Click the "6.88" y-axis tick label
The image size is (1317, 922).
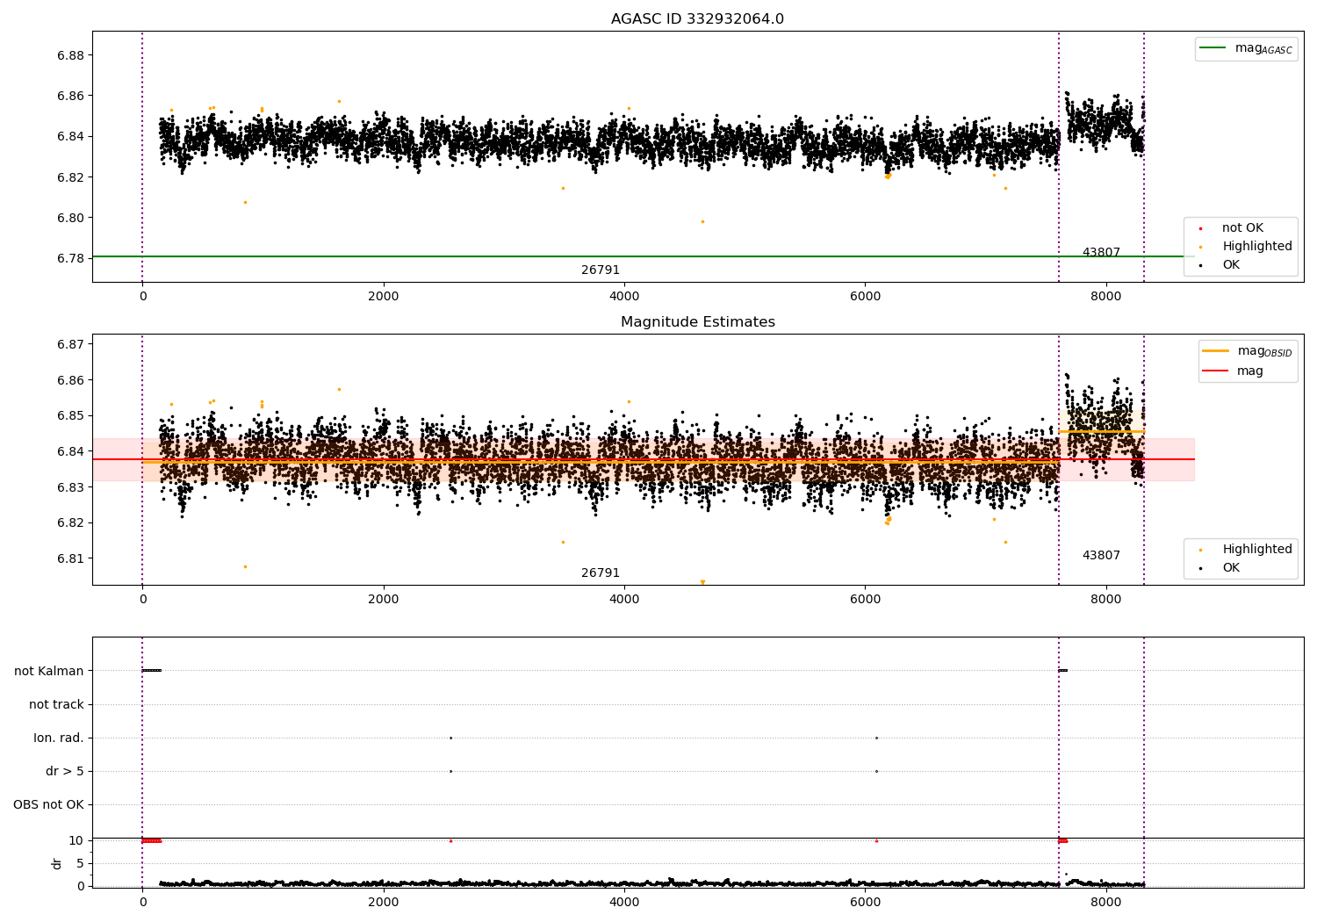[x=70, y=55]
